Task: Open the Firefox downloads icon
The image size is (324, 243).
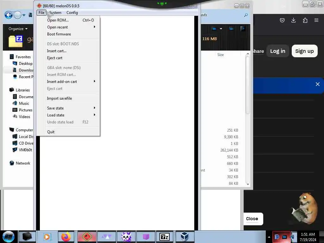Action: pyautogui.click(x=293, y=20)
